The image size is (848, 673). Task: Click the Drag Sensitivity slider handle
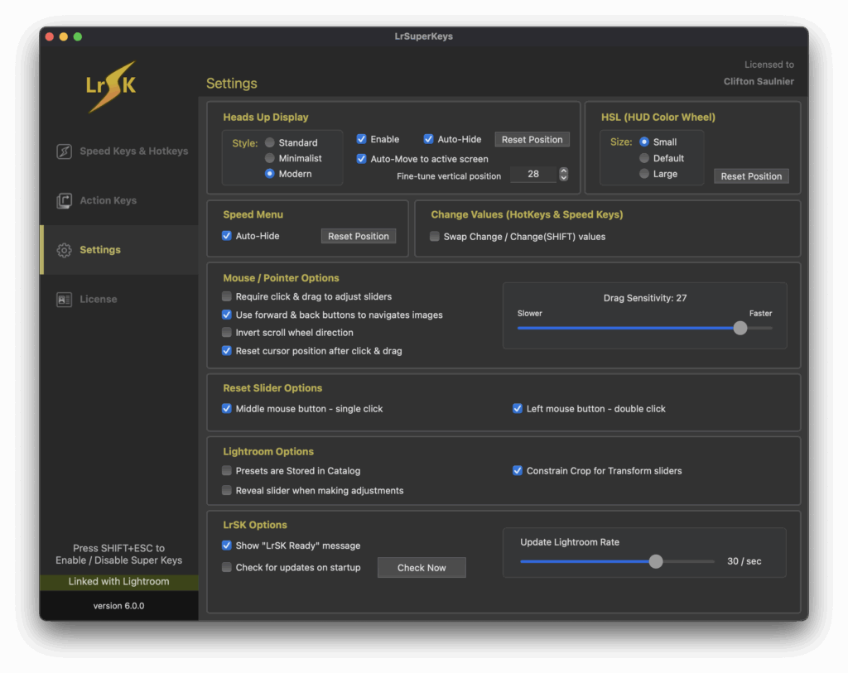[x=740, y=328]
